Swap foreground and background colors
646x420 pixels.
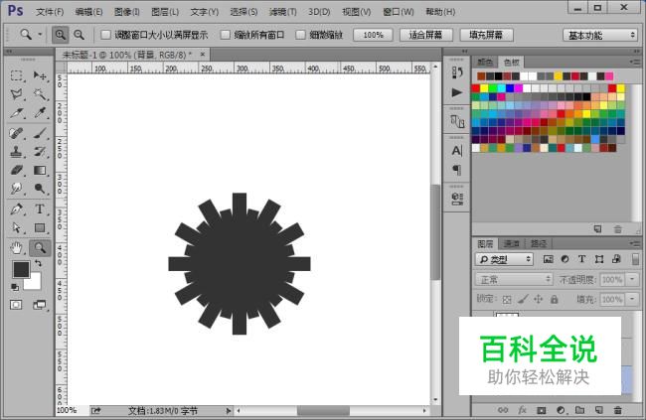(x=39, y=263)
